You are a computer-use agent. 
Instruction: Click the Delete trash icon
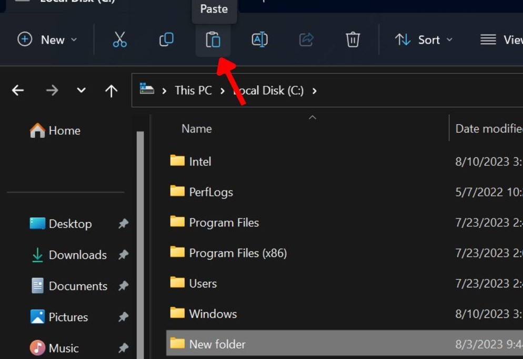353,39
